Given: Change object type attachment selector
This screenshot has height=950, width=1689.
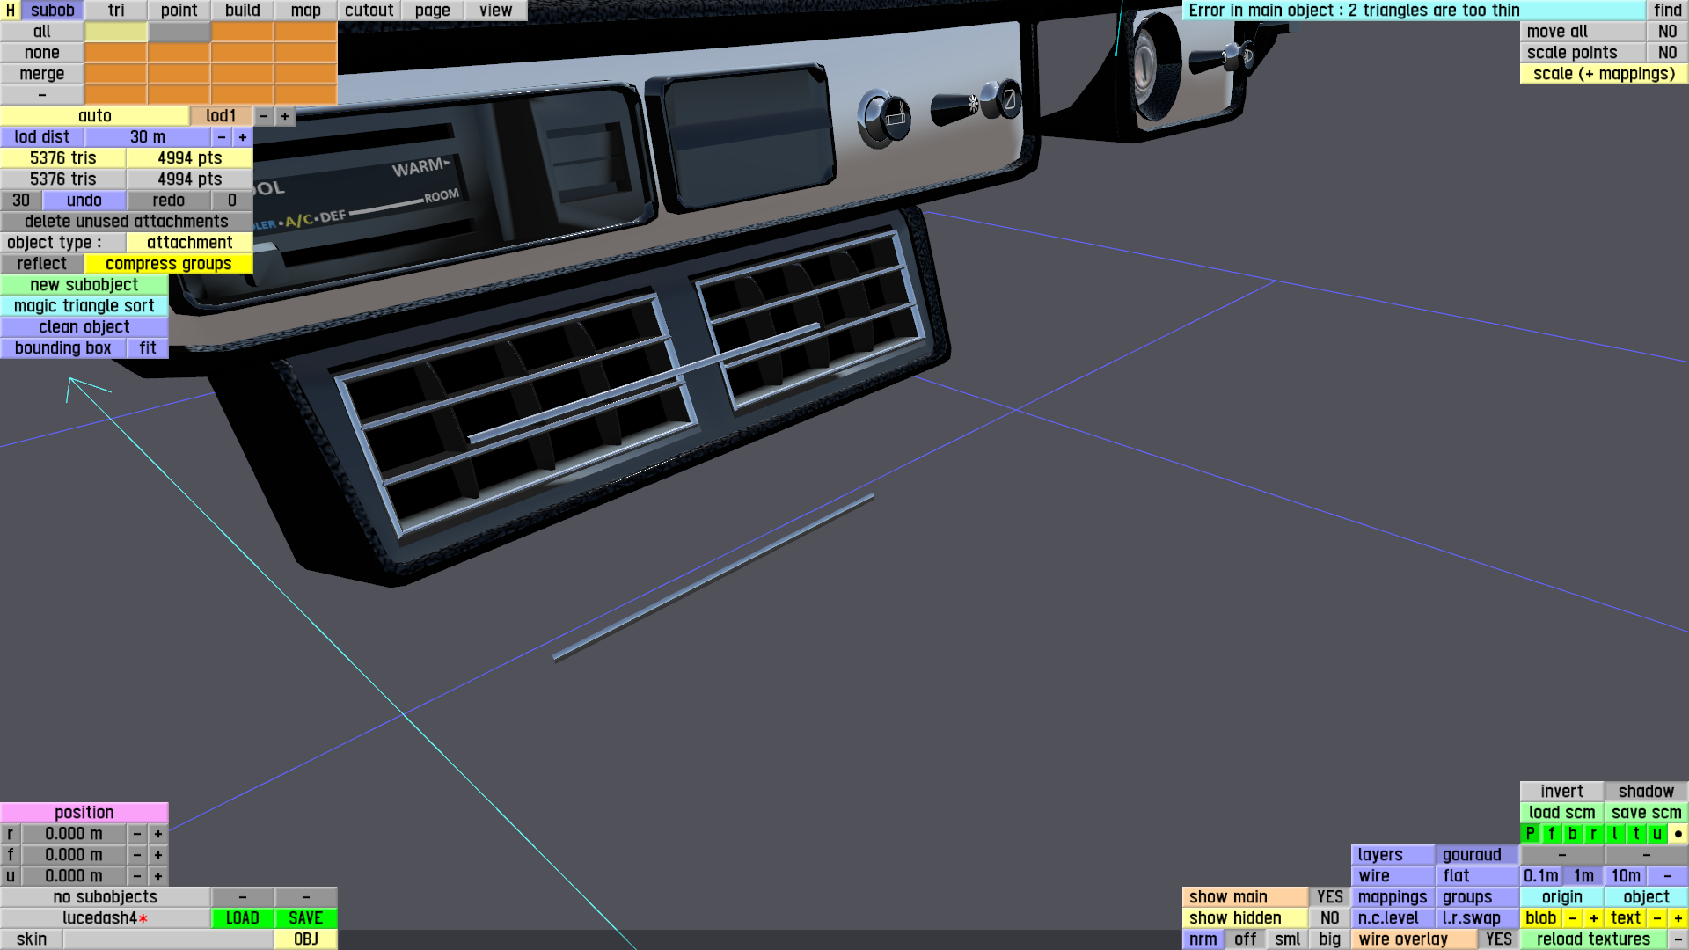Looking at the screenshot, I should (189, 243).
